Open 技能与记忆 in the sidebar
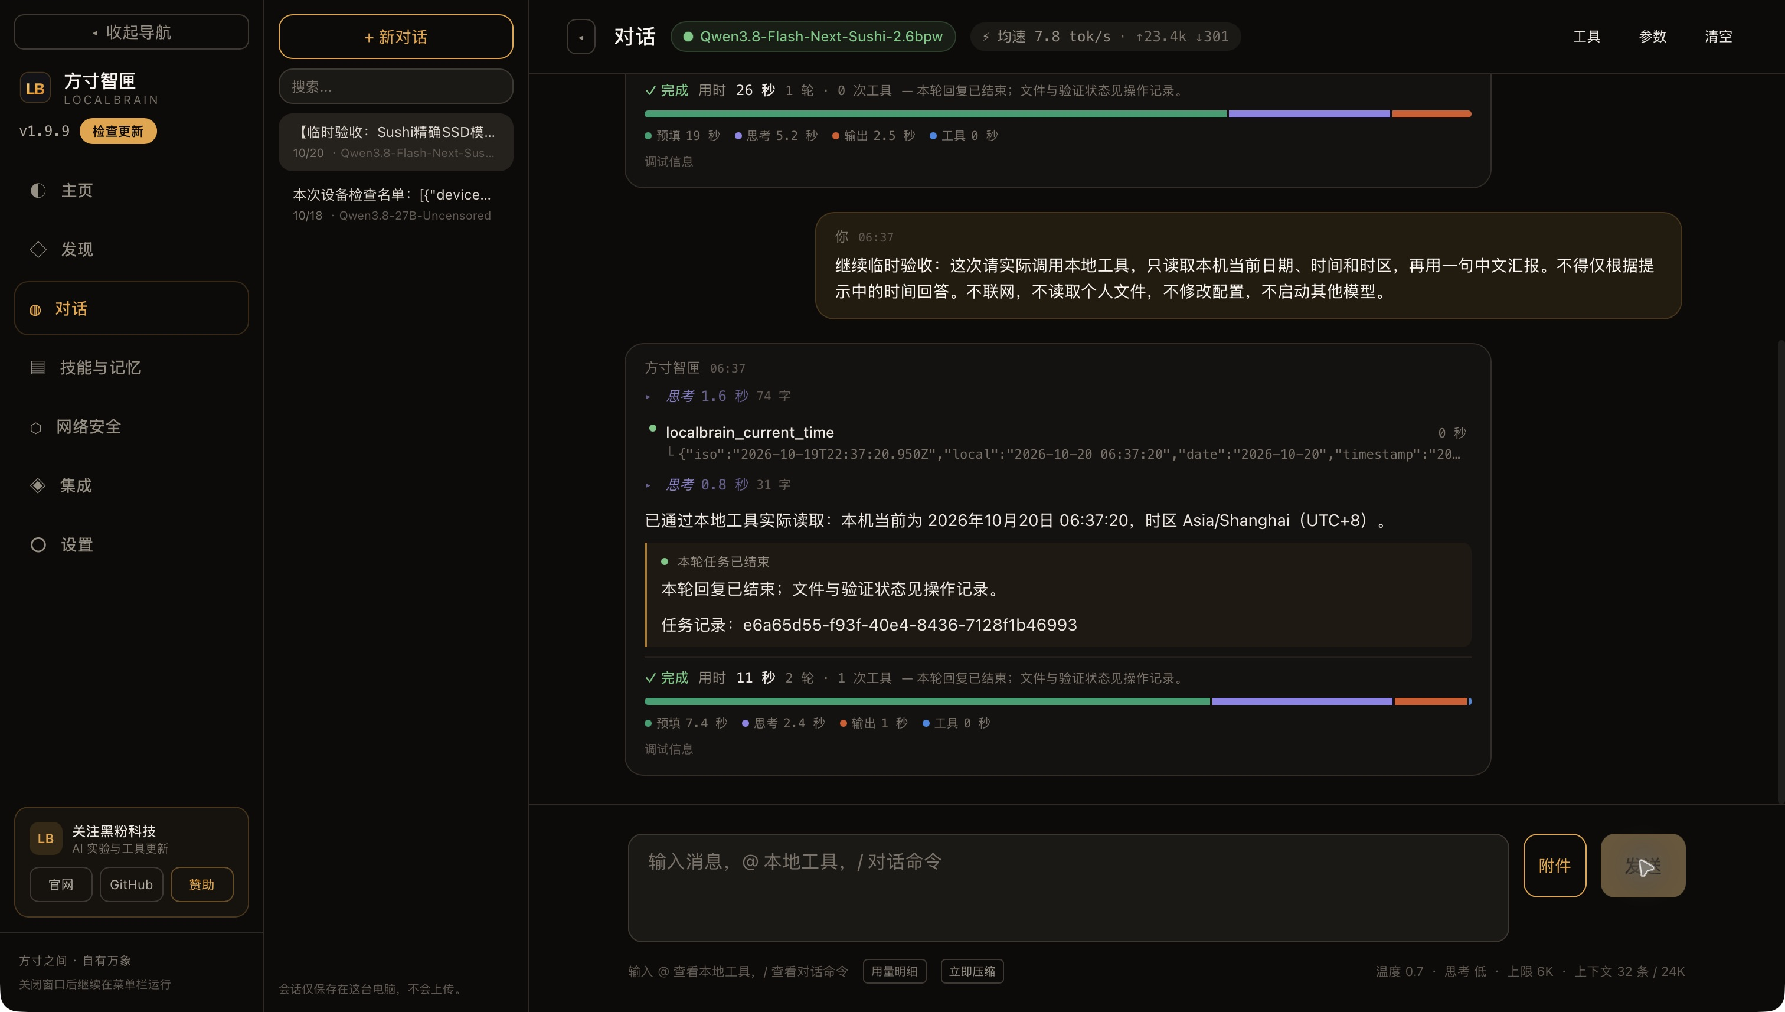Image resolution: width=1785 pixels, height=1012 pixels. [x=131, y=368]
